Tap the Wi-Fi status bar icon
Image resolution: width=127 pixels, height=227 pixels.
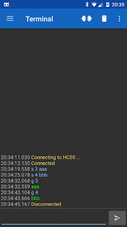94,5
